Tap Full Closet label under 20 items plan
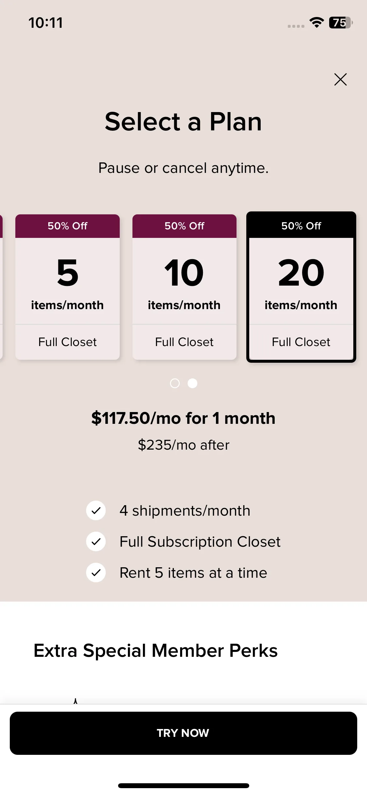Viewport: 367px width, 796px height. tap(301, 342)
